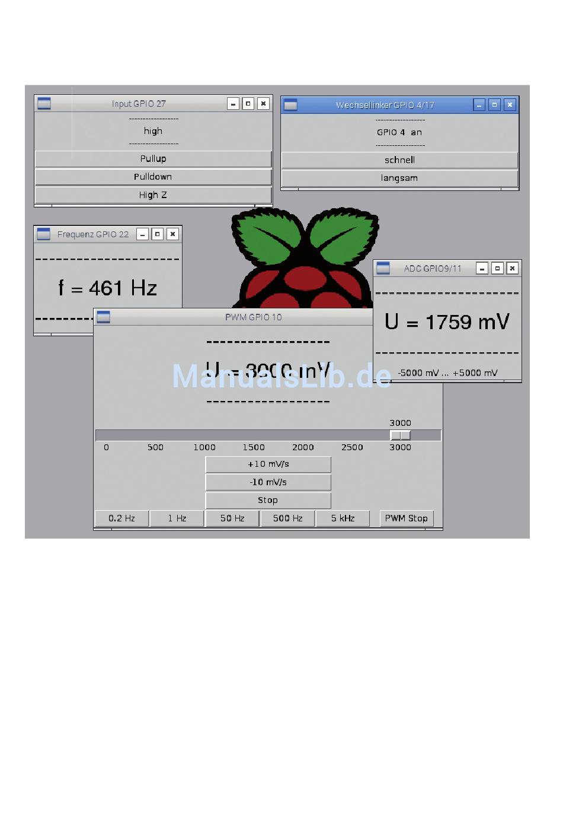Choose langsam blink speed
563x815 pixels.
tap(399, 178)
